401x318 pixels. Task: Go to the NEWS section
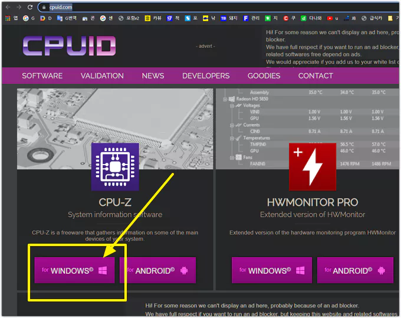pyautogui.click(x=153, y=76)
